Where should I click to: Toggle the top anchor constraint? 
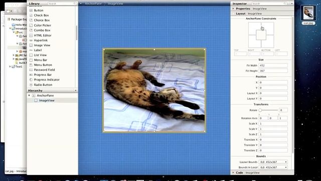(x=261, y=26)
